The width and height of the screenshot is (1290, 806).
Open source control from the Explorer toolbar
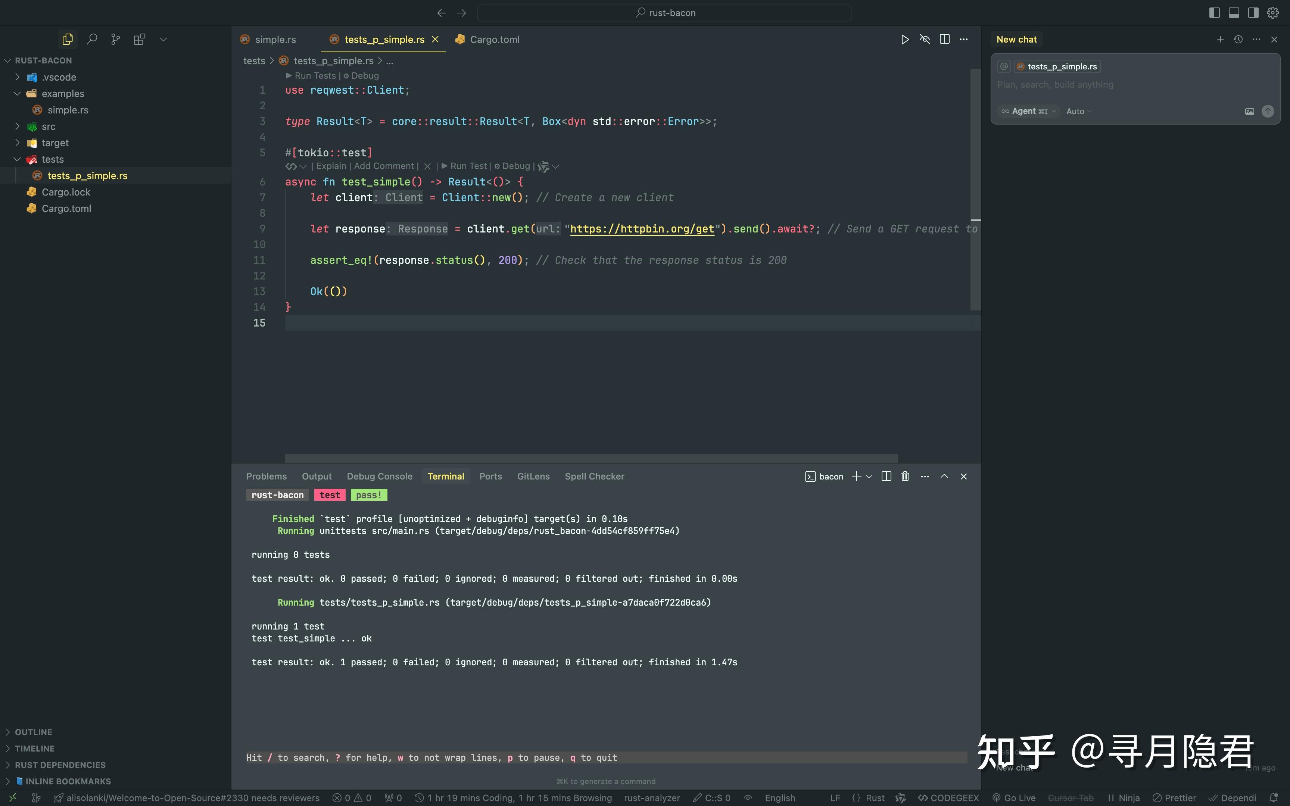116,39
